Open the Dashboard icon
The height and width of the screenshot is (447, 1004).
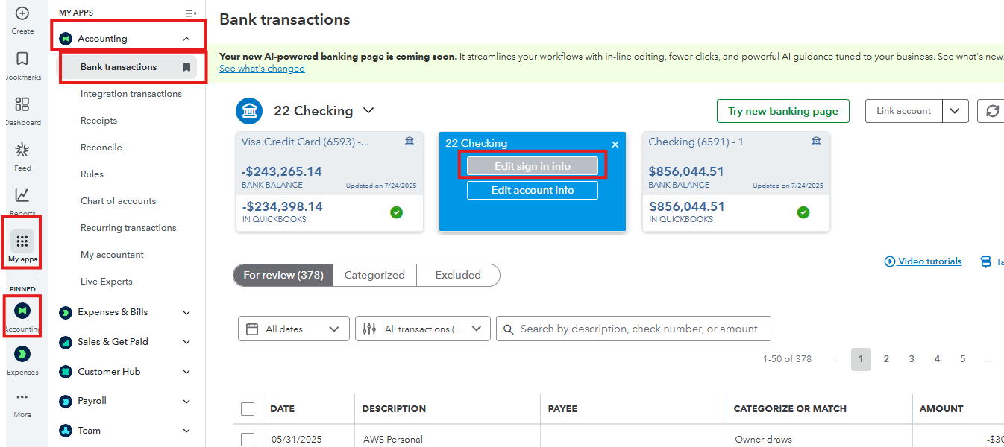(x=22, y=105)
